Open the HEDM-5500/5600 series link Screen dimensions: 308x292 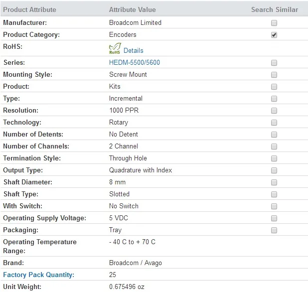[135, 62]
